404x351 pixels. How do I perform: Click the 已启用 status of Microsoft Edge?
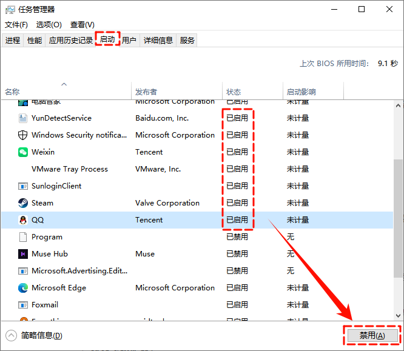(x=237, y=288)
